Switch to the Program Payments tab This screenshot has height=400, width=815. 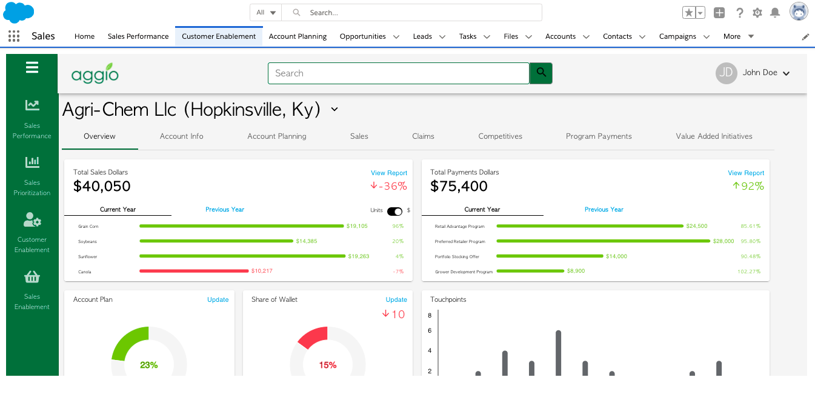pyautogui.click(x=599, y=136)
